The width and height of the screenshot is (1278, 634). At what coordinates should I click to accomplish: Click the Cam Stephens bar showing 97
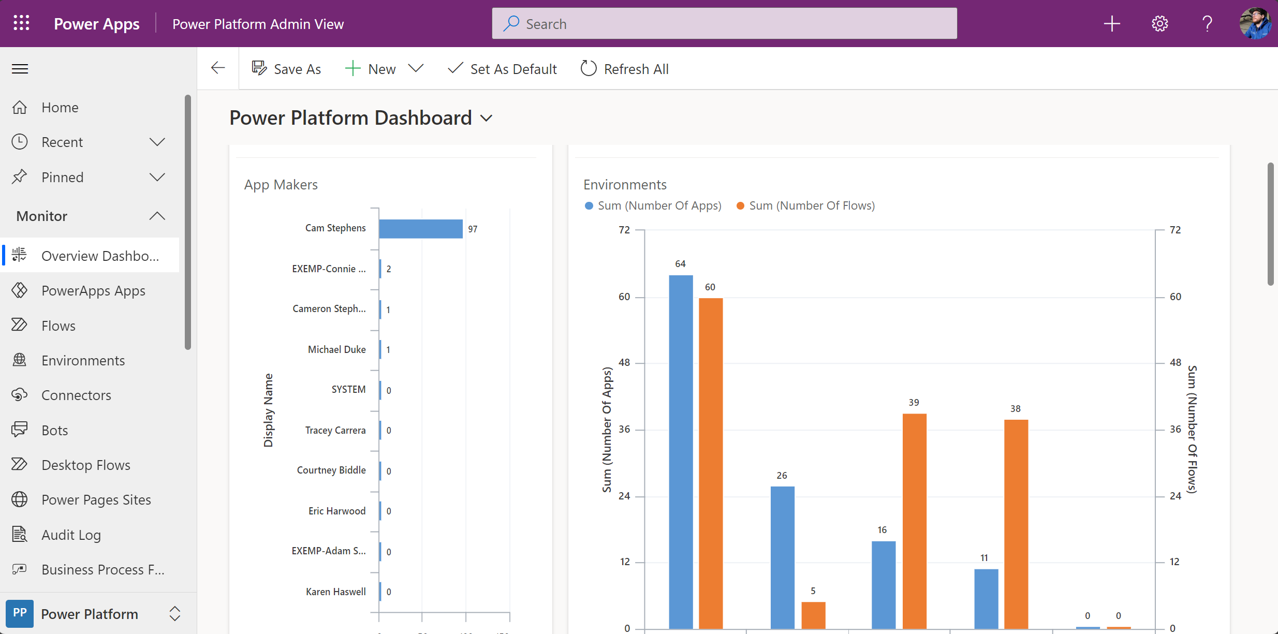[421, 229]
